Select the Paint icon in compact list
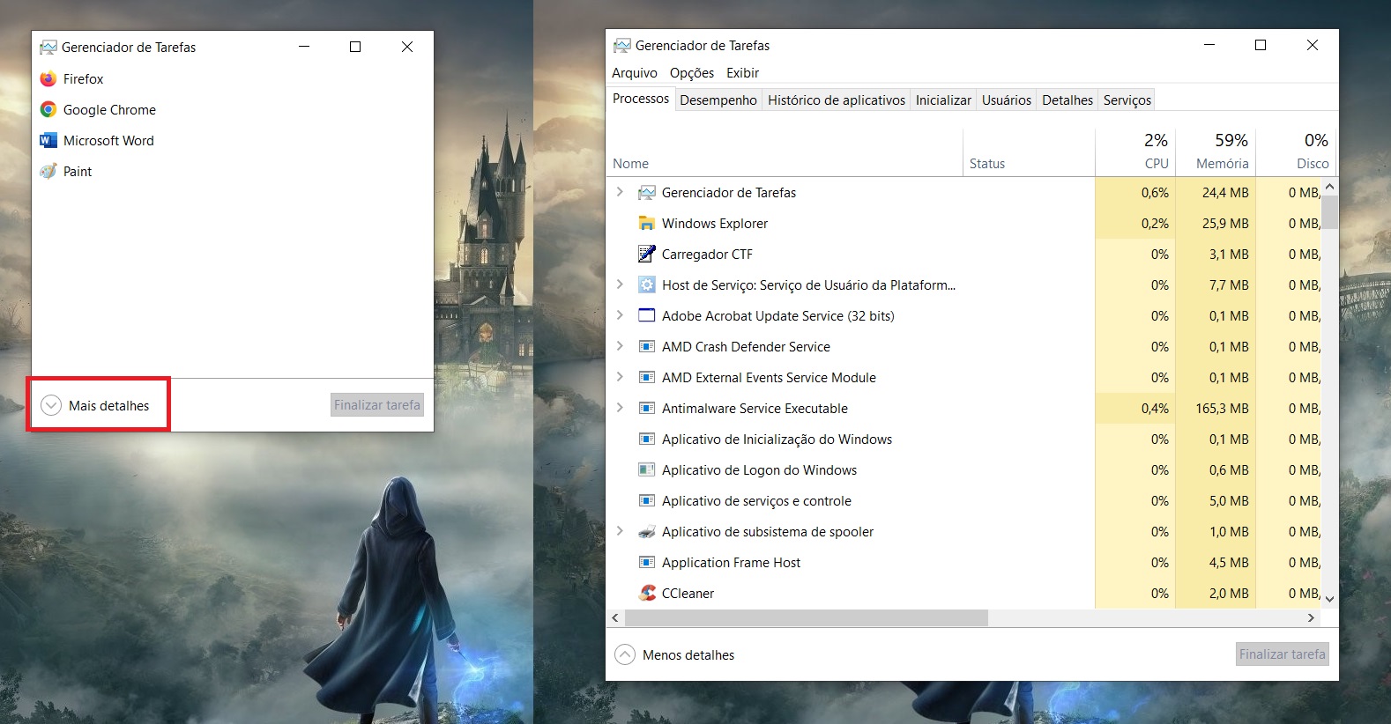The height and width of the screenshot is (724, 1391). [48, 172]
